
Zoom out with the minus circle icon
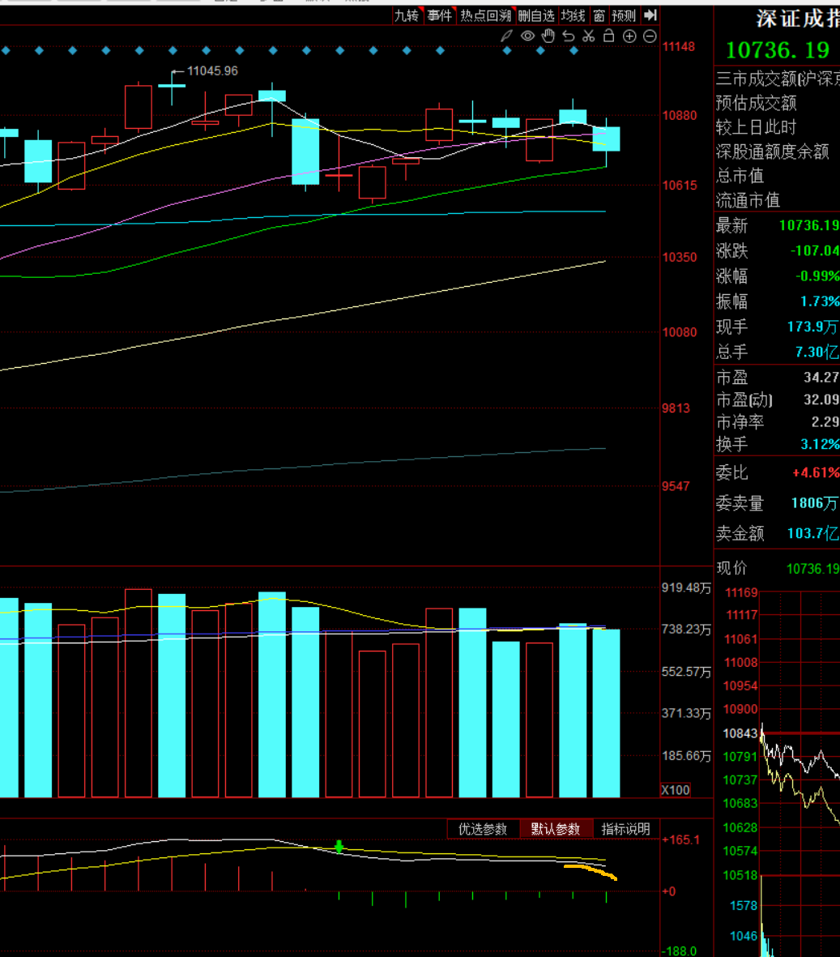click(x=650, y=36)
